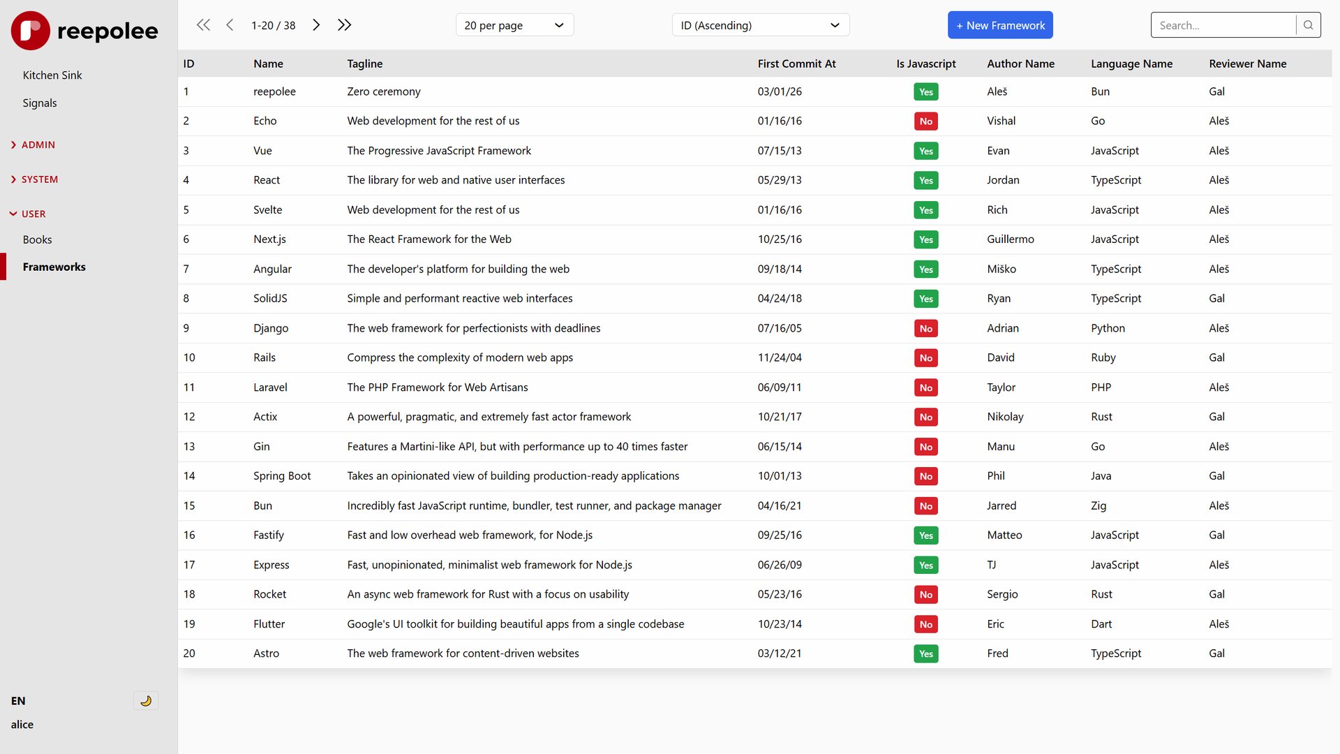The image size is (1340, 754).
Task: Click the Flutter name cell
Action: click(x=269, y=624)
